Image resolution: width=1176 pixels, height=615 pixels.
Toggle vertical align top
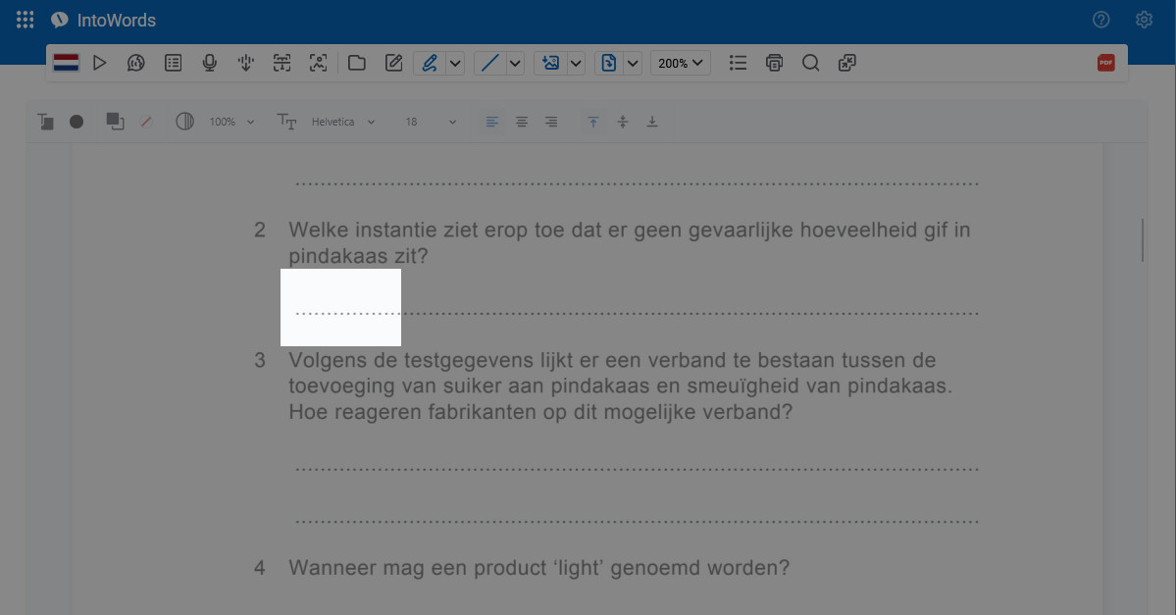tap(593, 122)
